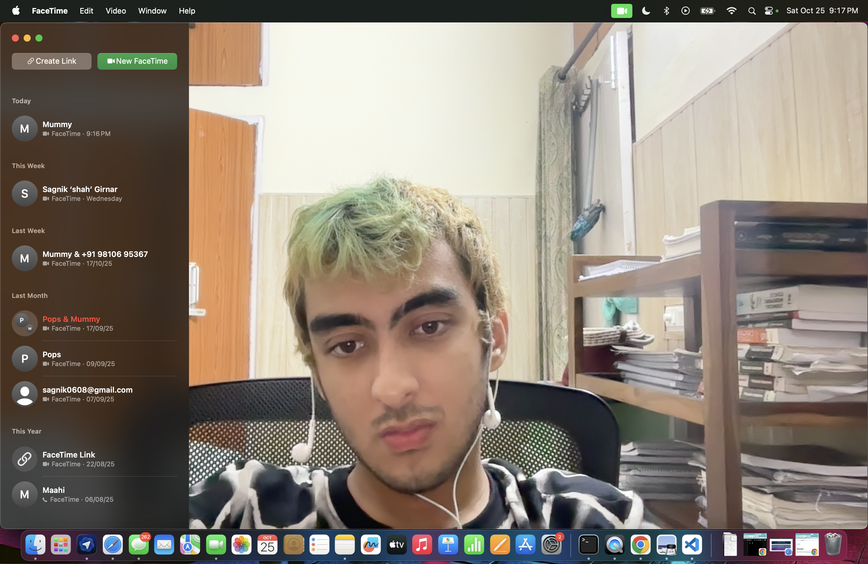Open the Wi-Fi status menu
Viewport: 868px width, 564px height.
(731, 11)
